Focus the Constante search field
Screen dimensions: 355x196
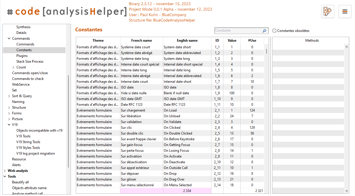[238, 31]
